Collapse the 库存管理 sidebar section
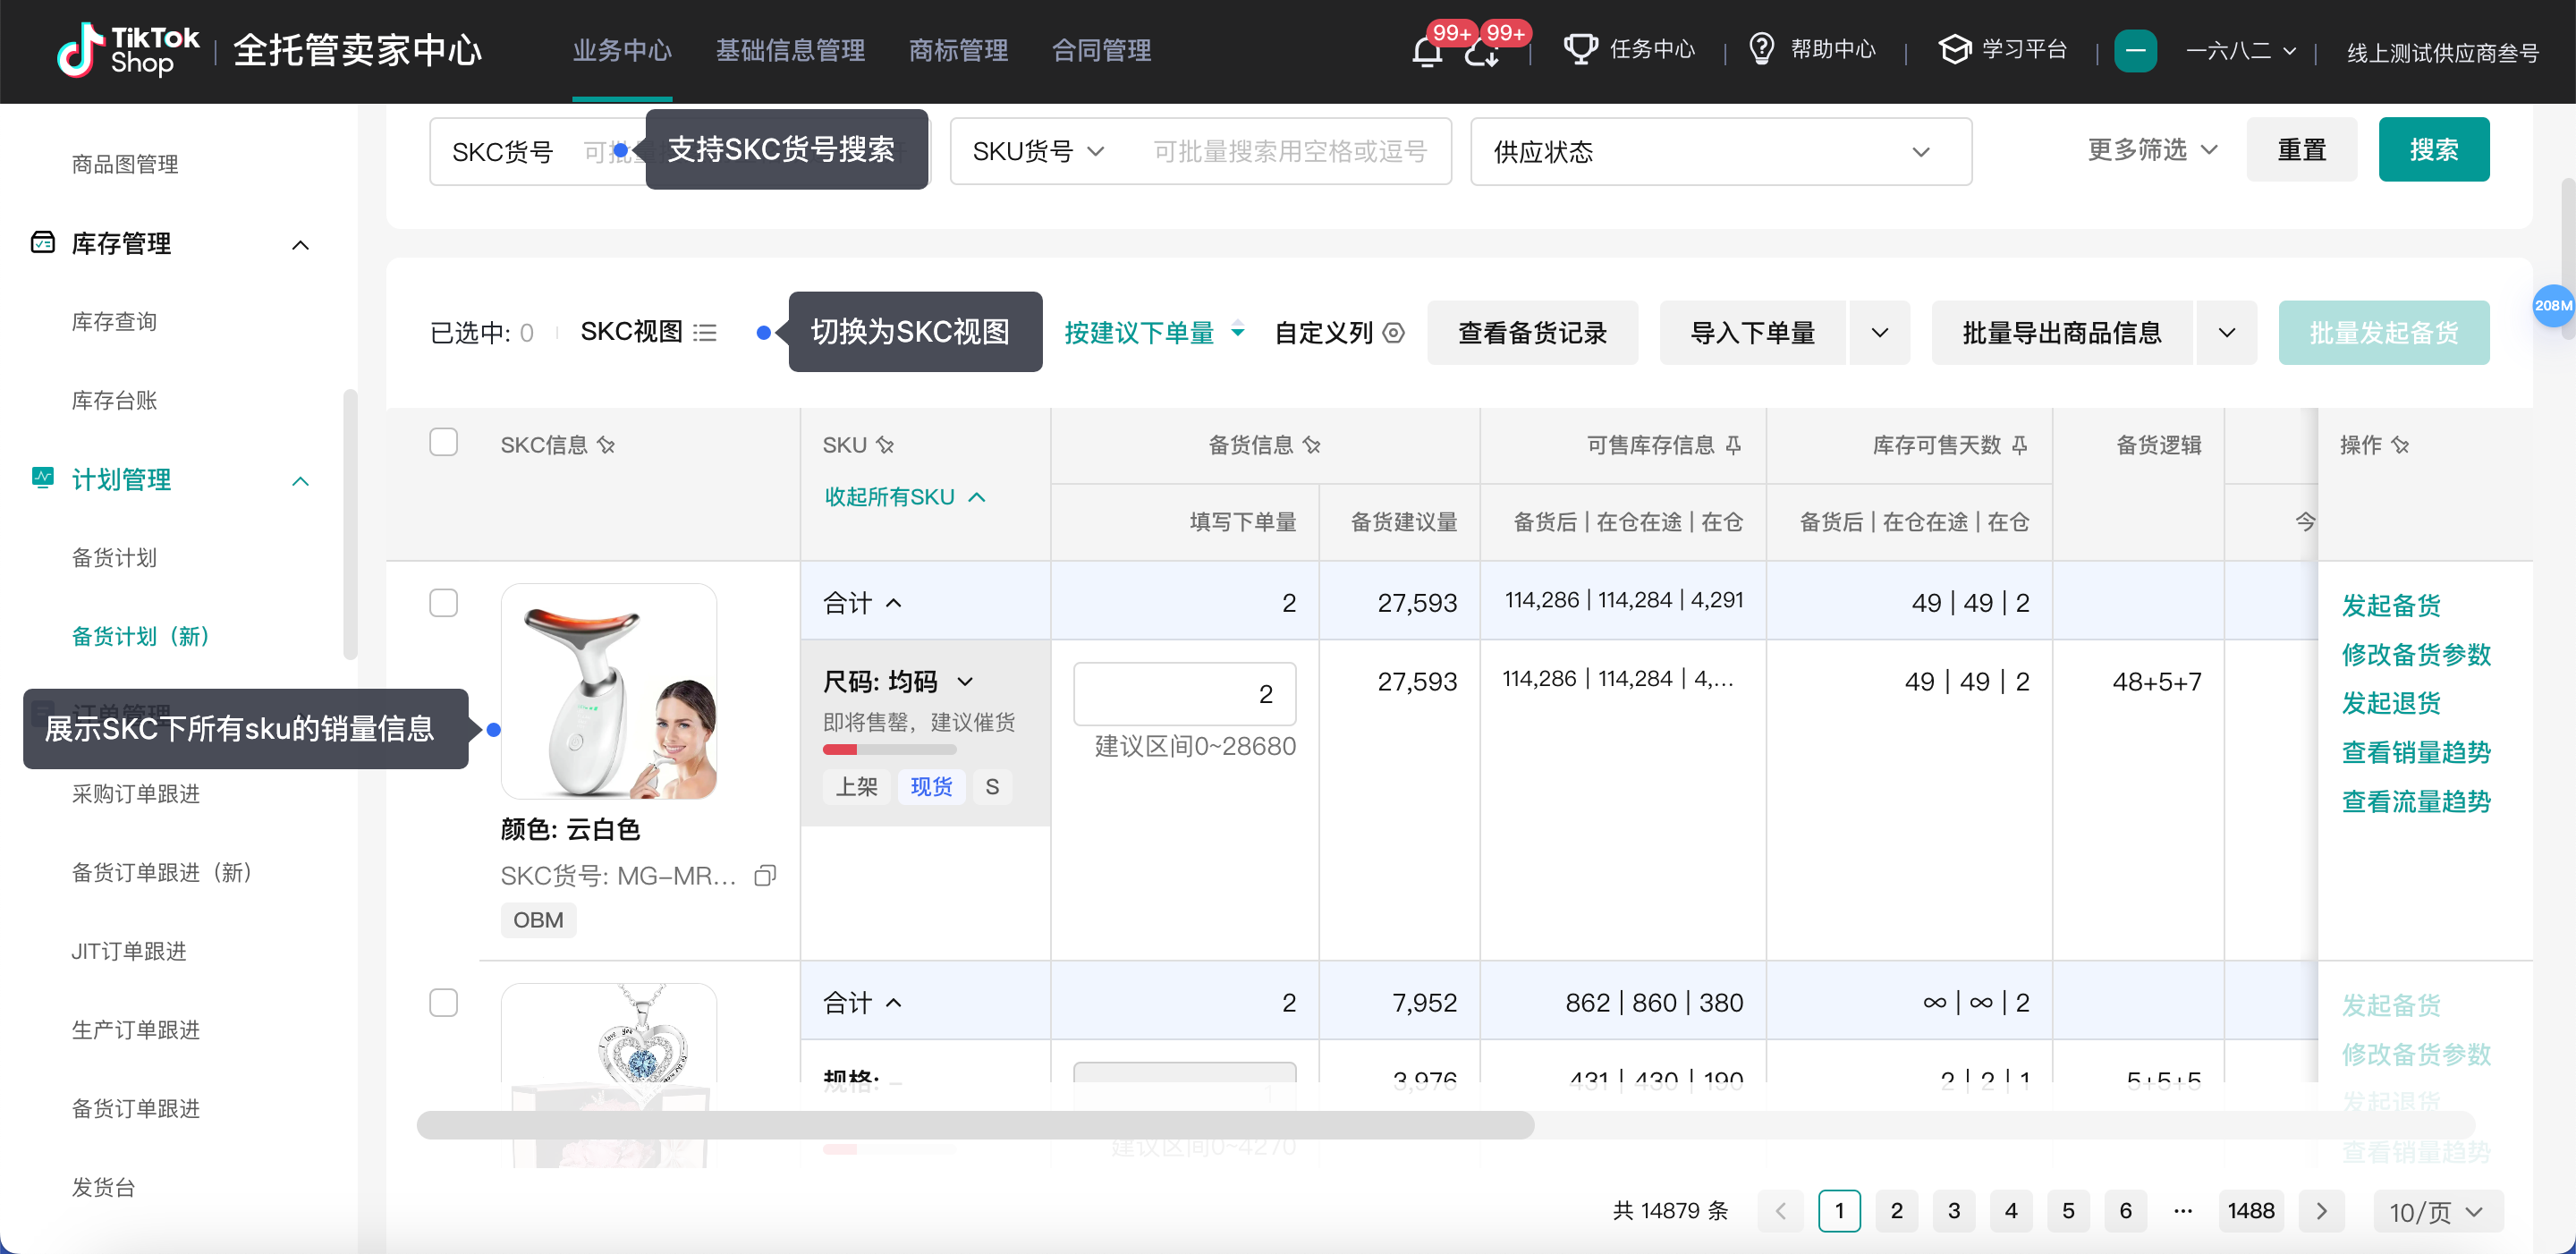 tap(300, 245)
